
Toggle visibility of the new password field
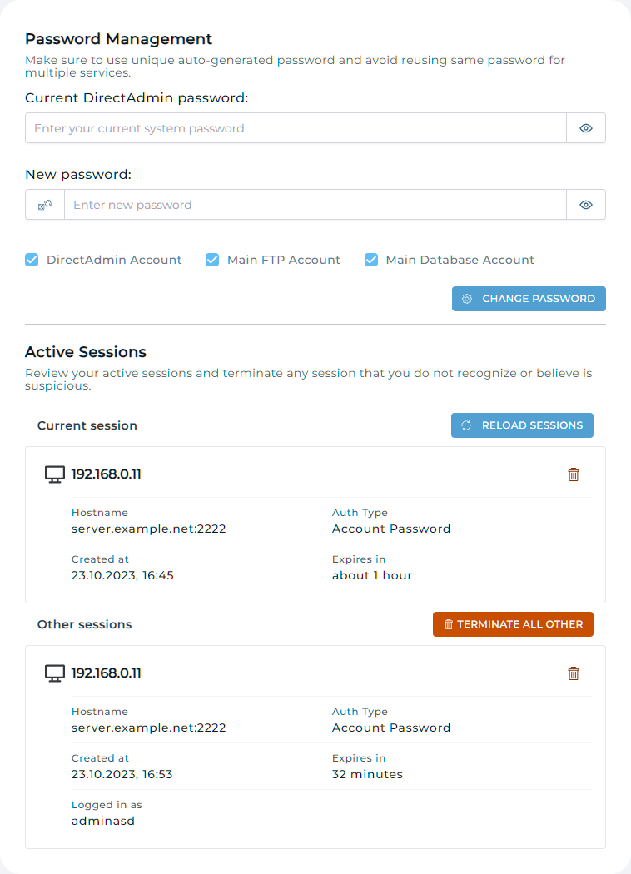click(x=586, y=204)
